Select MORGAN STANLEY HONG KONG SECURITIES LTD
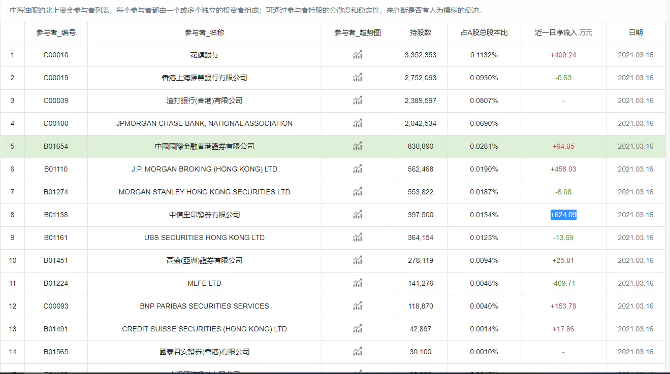This screenshot has width=670, height=374. [204, 192]
